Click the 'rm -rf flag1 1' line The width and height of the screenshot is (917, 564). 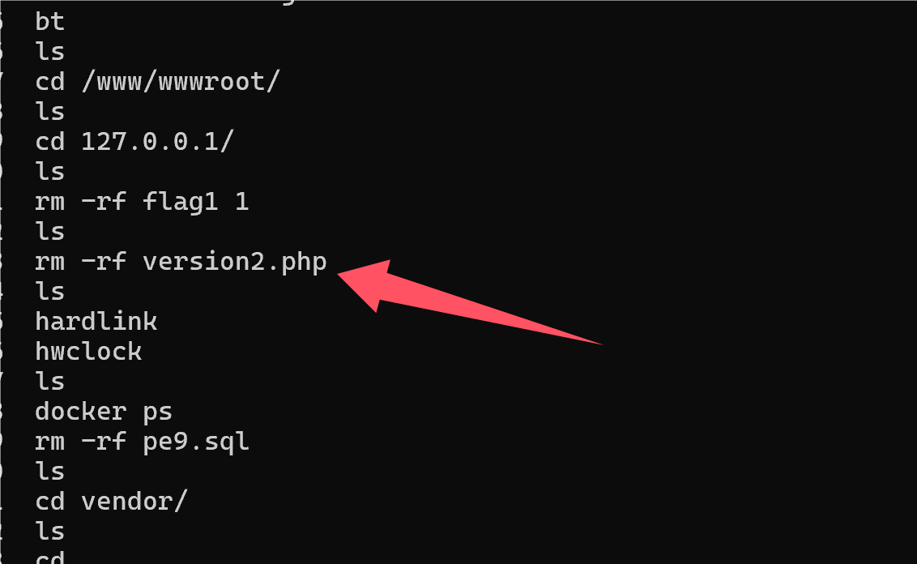pos(142,202)
